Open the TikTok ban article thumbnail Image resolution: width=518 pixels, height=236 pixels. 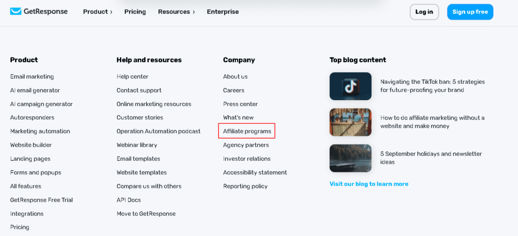[x=351, y=86]
